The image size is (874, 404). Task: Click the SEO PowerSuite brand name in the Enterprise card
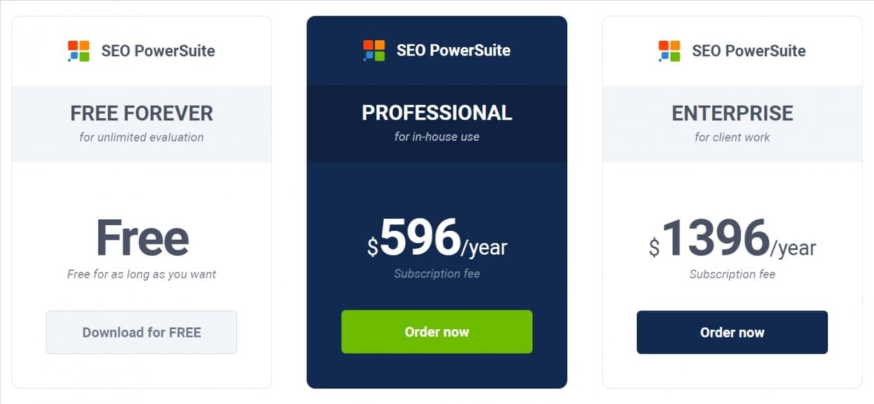[748, 51]
